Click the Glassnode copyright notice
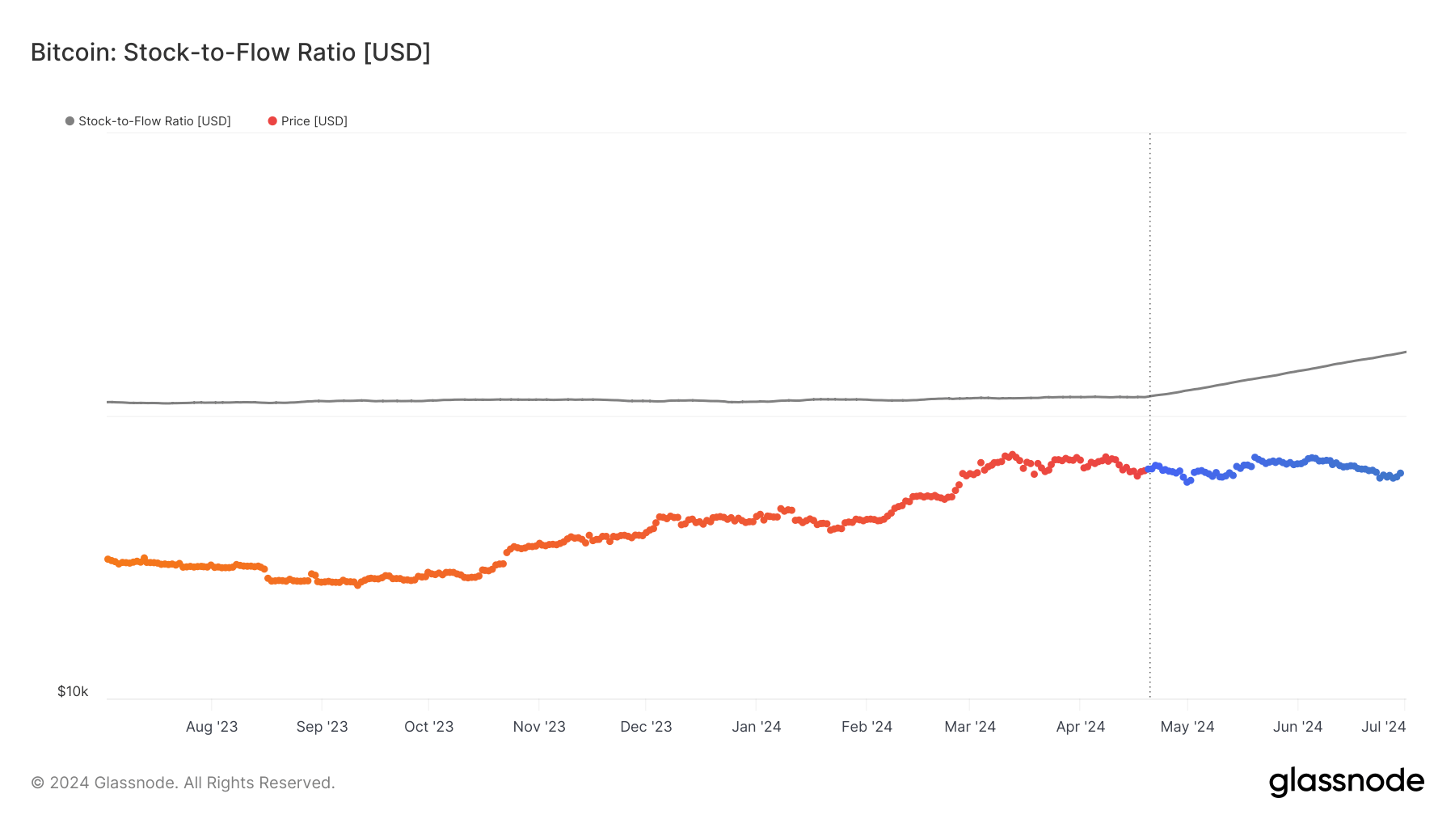 183,783
